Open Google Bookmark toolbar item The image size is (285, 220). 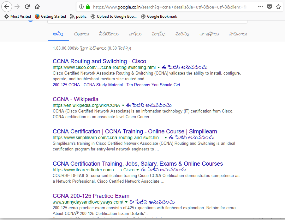click(159, 16)
